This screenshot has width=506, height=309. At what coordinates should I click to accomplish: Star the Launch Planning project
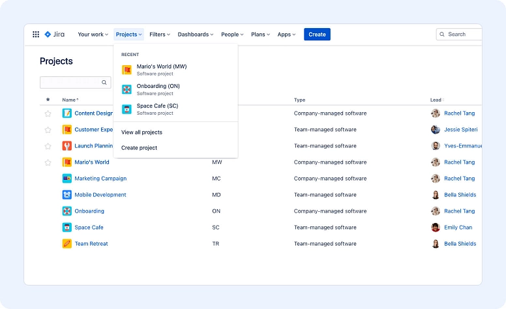pos(48,146)
